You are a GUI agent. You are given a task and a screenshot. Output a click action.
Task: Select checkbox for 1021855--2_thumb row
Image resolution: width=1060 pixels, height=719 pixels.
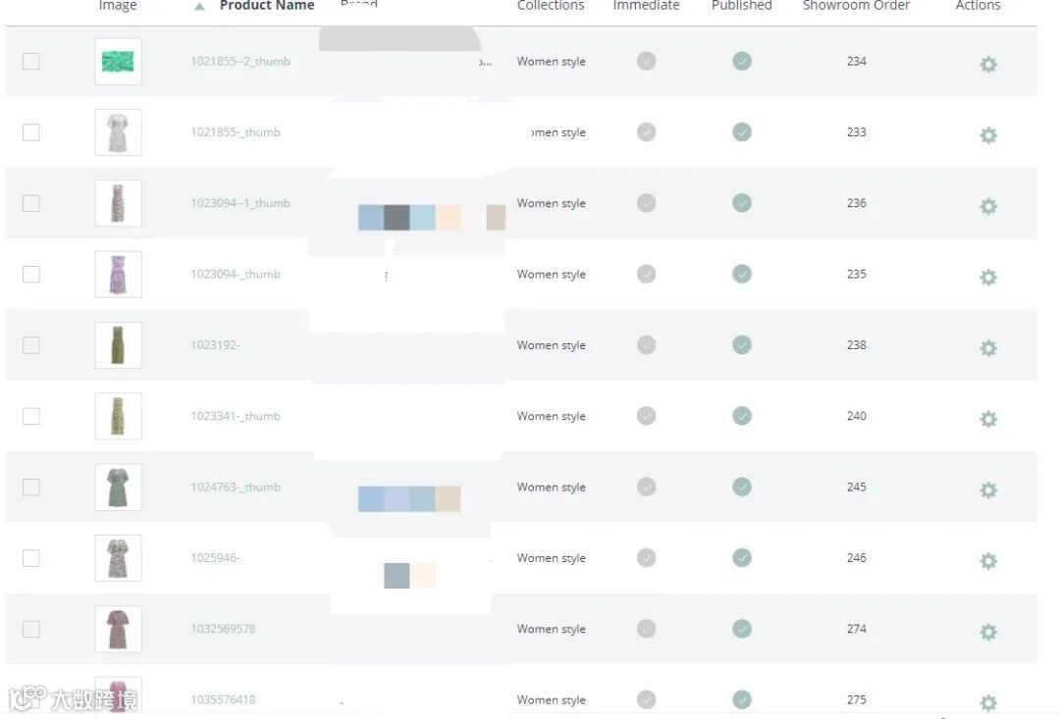coord(31,61)
